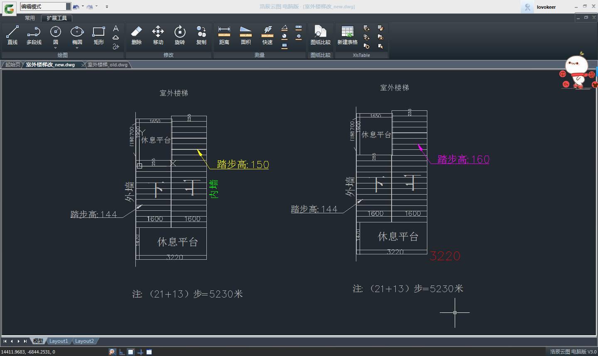The image size is (598, 356).
Task: Open the undo history dropdown arrow
Action: click(x=83, y=6)
